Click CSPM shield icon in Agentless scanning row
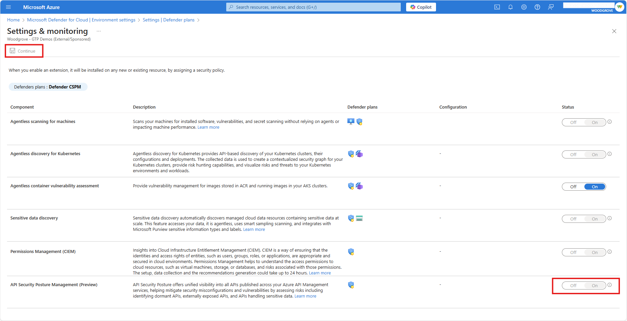This screenshot has height=321, width=627. tap(359, 122)
